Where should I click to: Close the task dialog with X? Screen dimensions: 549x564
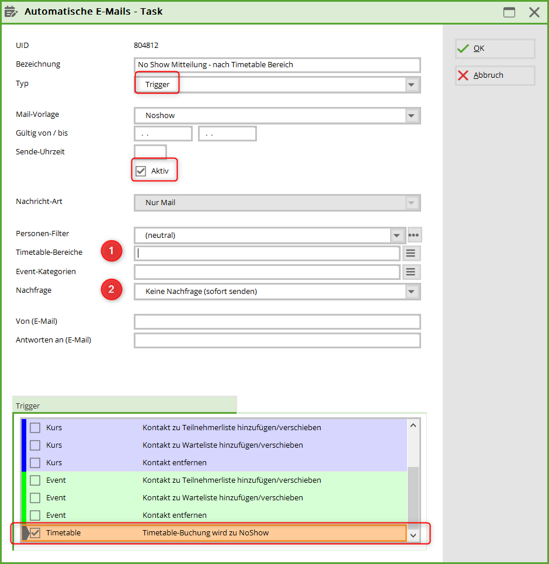point(534,12)
